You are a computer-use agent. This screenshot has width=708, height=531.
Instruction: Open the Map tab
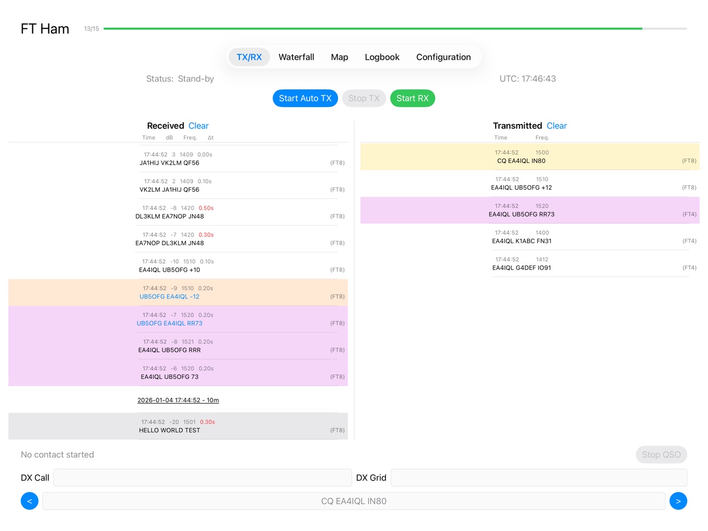tap(340, 57)
